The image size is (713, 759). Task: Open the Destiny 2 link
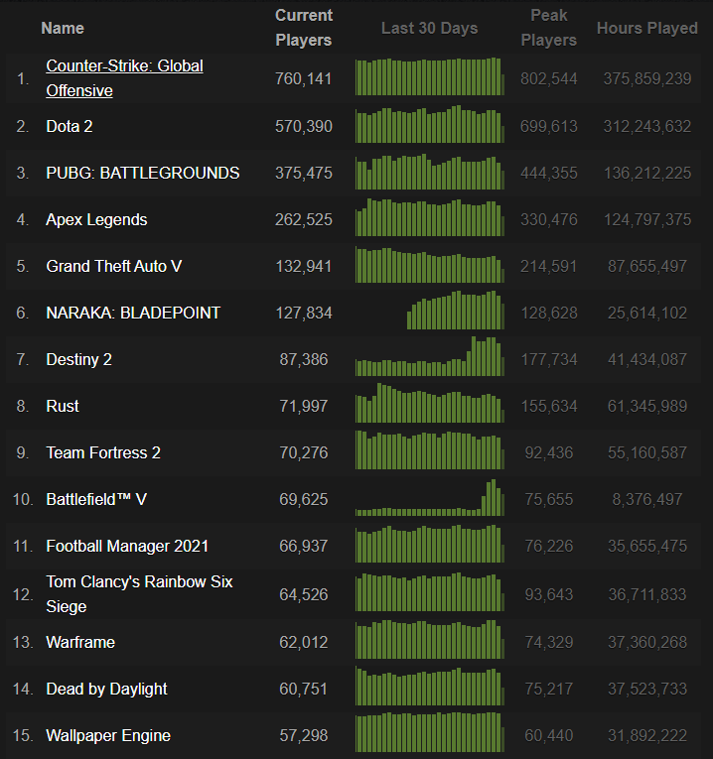click(x=78, y=359)
